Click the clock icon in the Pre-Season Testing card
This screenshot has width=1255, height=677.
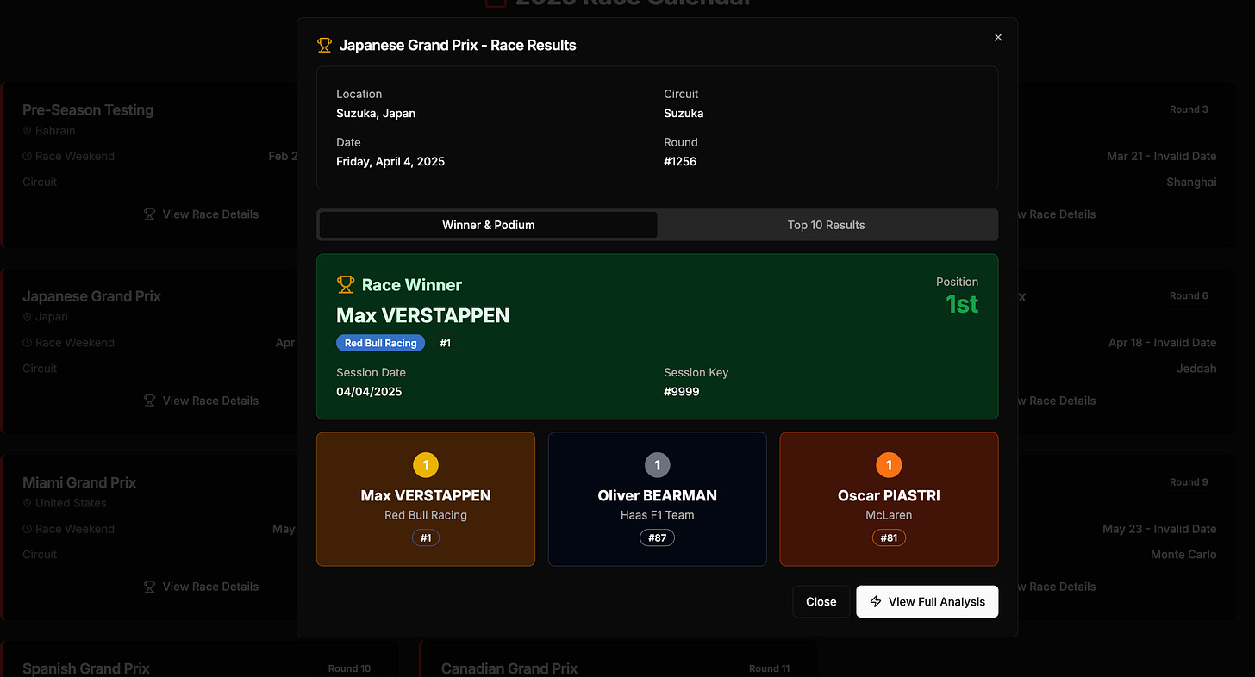(28, 157)
